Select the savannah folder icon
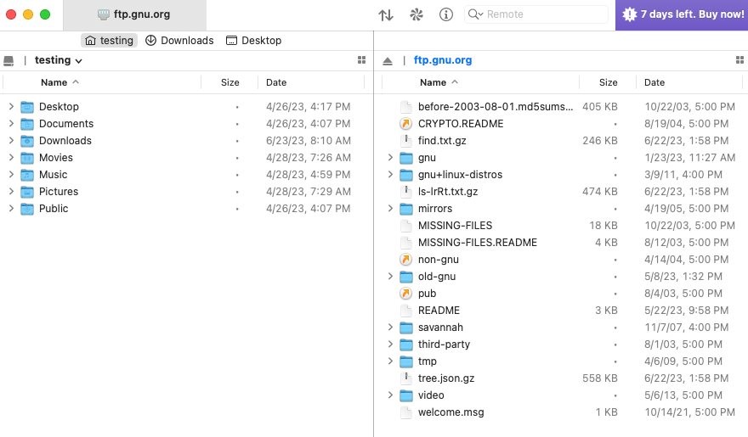The width and height of the screenshot is (748, 437). tap(406, 328)
